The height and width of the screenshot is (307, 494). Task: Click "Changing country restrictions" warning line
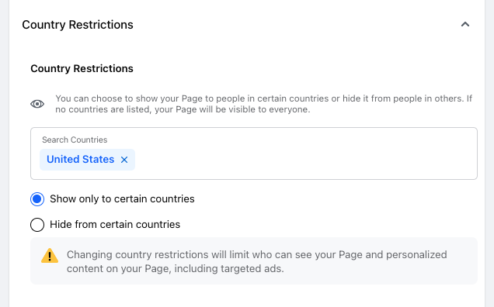tap(257, 255)
